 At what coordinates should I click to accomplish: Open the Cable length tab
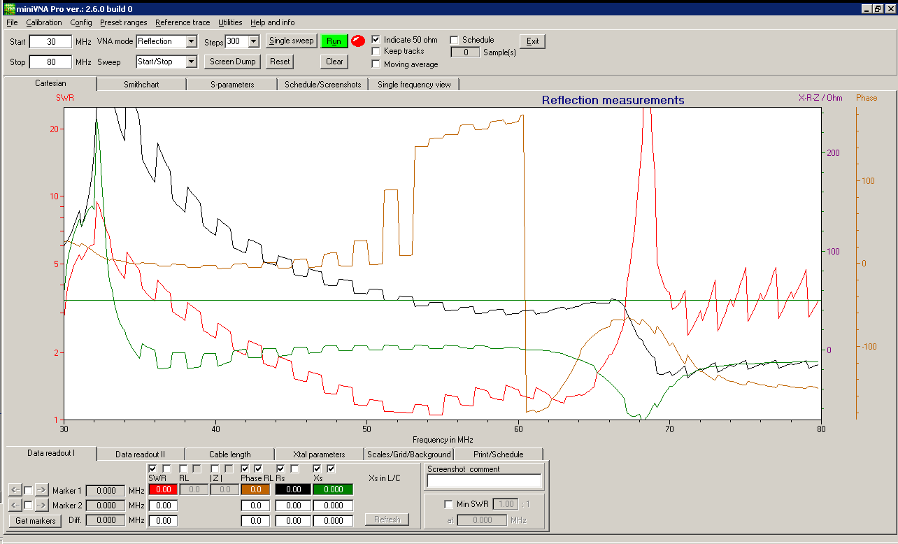tap(229, 454)
